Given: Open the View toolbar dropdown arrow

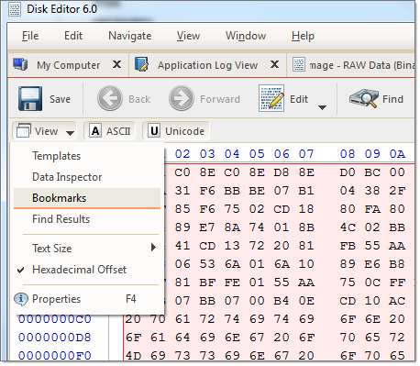Looking at the screenshot, I should [70, 133].
